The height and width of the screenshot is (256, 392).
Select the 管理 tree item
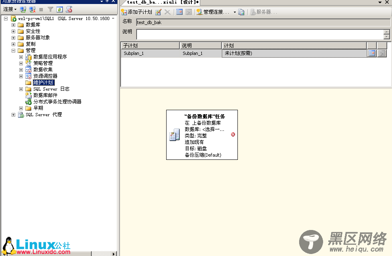click(x=30, y=50)
